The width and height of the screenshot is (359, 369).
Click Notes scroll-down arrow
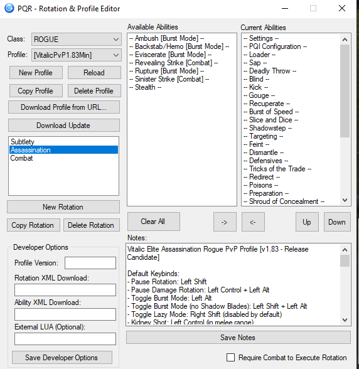pyautogui.click(x=345, y=320)
